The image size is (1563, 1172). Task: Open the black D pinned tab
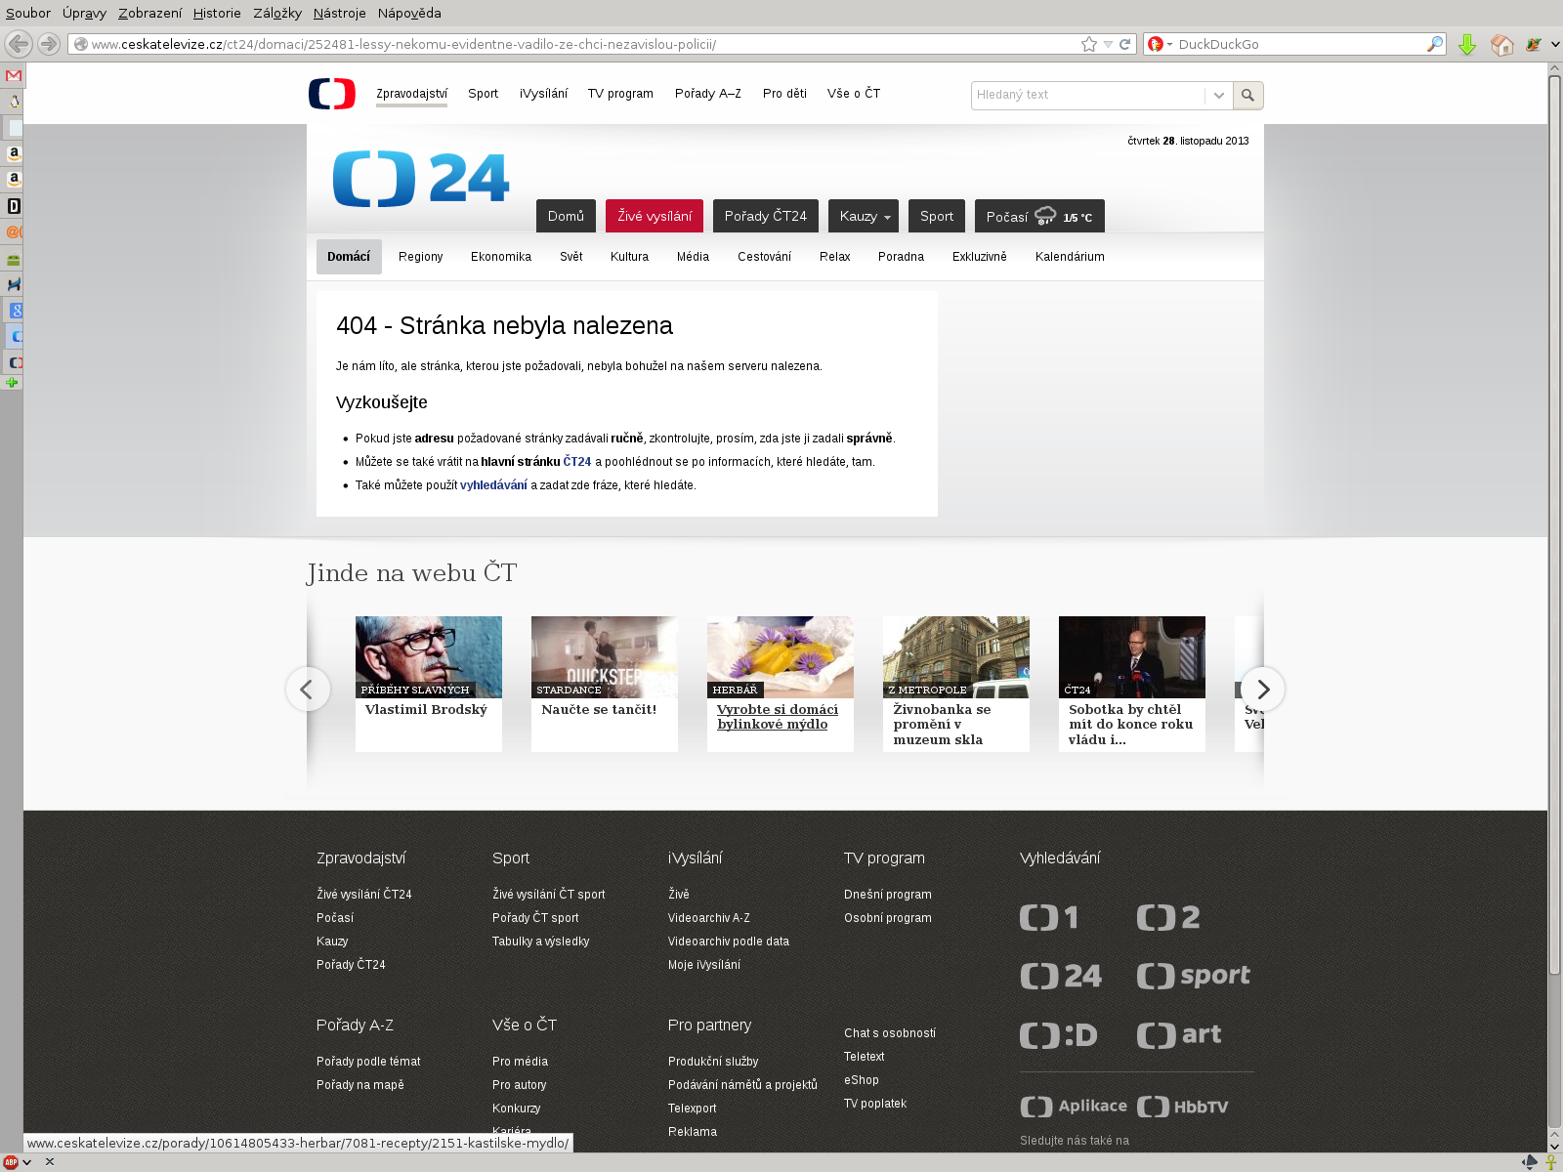click(x=14, y=206)
